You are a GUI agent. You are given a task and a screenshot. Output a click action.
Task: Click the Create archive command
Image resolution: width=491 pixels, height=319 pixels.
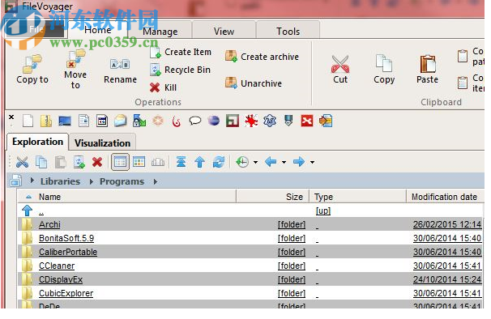[262, 57]
